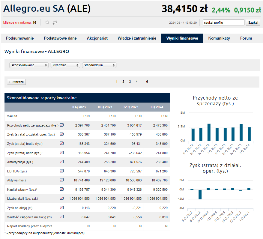This screenshot has width=263, height=239.
Task: Open chart icon for Zysk z działal. oper.
Action: click(62, 134)
